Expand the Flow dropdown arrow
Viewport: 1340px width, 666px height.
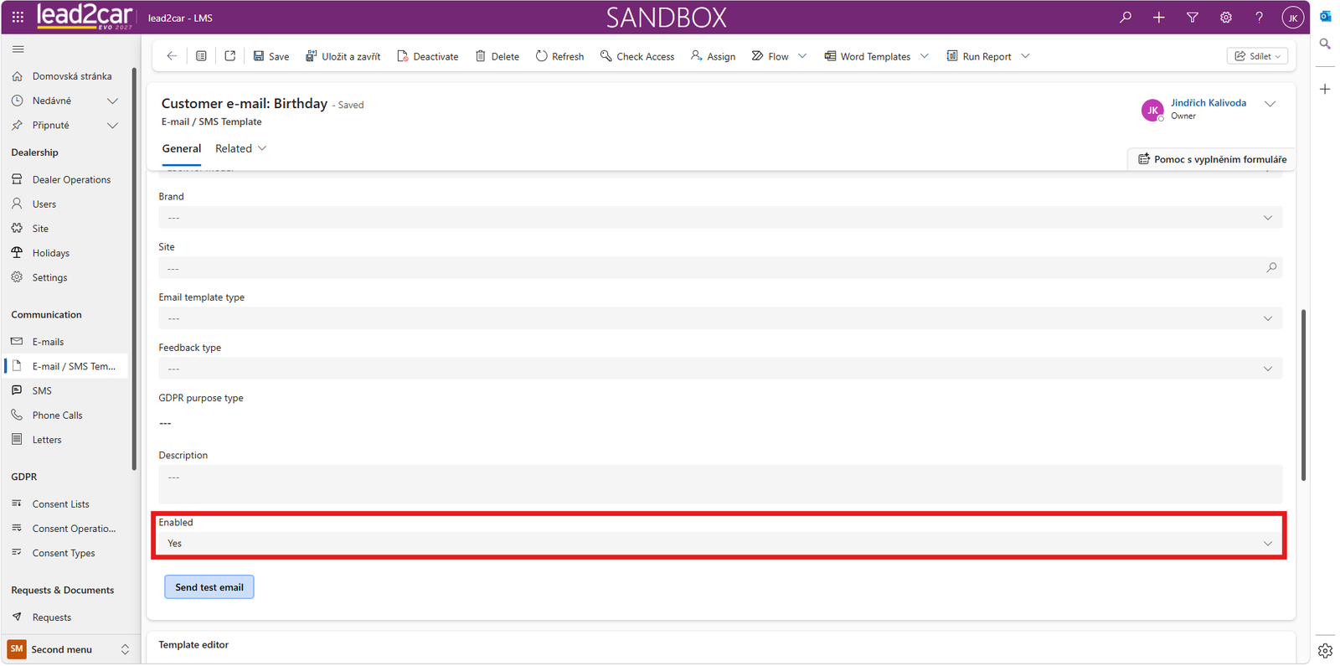coord(802,56)
